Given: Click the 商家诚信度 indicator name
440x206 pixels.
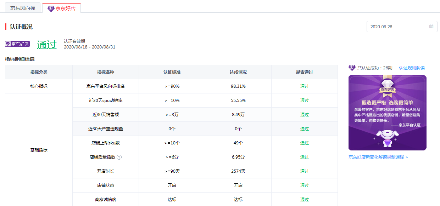Looking at the screenshot, I should point(105,200).
